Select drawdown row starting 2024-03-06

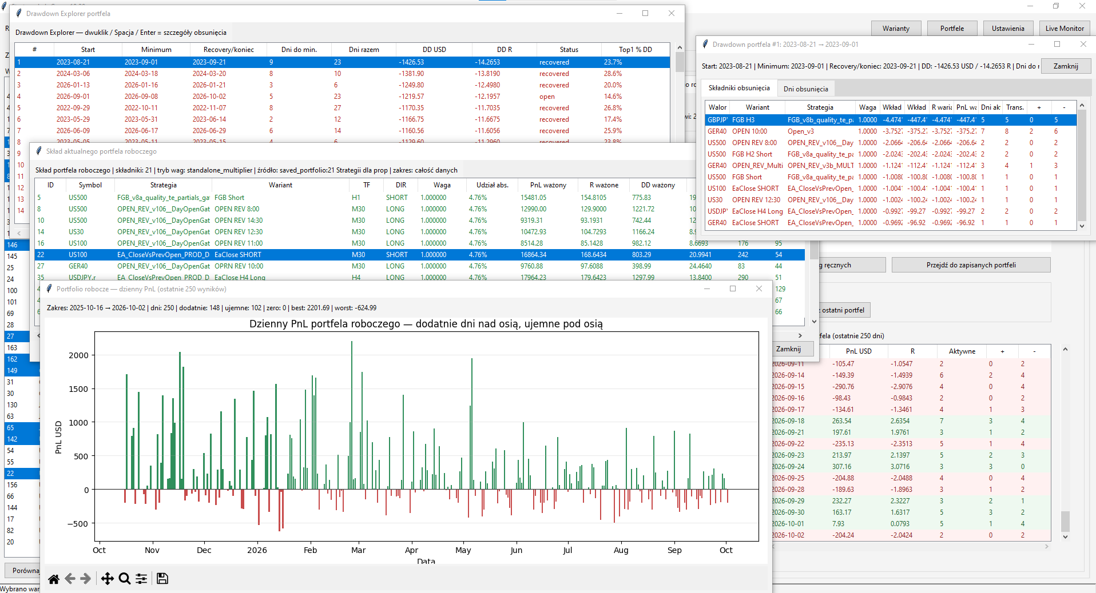(x=343, y=74)
